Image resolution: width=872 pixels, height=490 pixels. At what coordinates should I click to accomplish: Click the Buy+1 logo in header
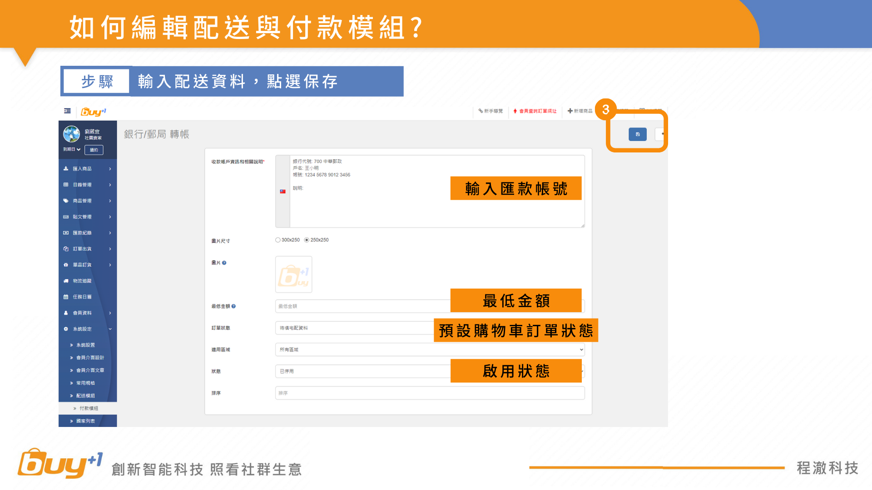(93, 112)
